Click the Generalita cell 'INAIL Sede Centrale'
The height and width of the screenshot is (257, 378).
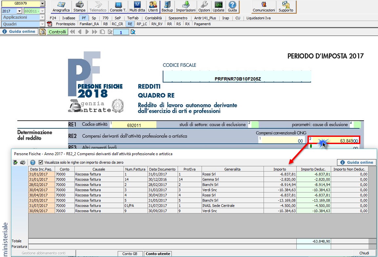(233, 206)
